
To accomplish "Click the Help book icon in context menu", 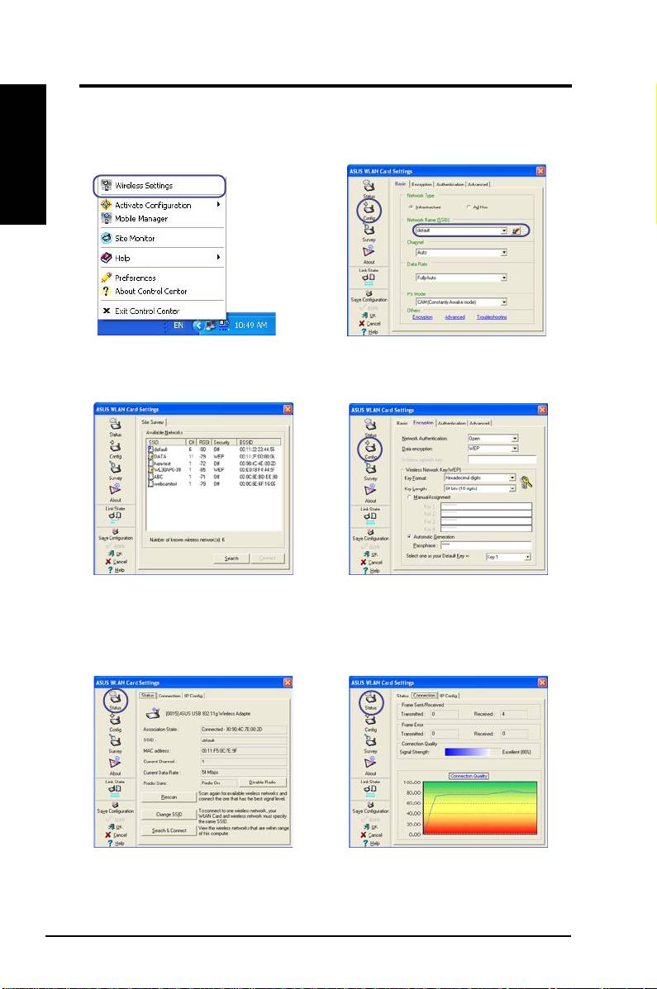I will (106, 259).
